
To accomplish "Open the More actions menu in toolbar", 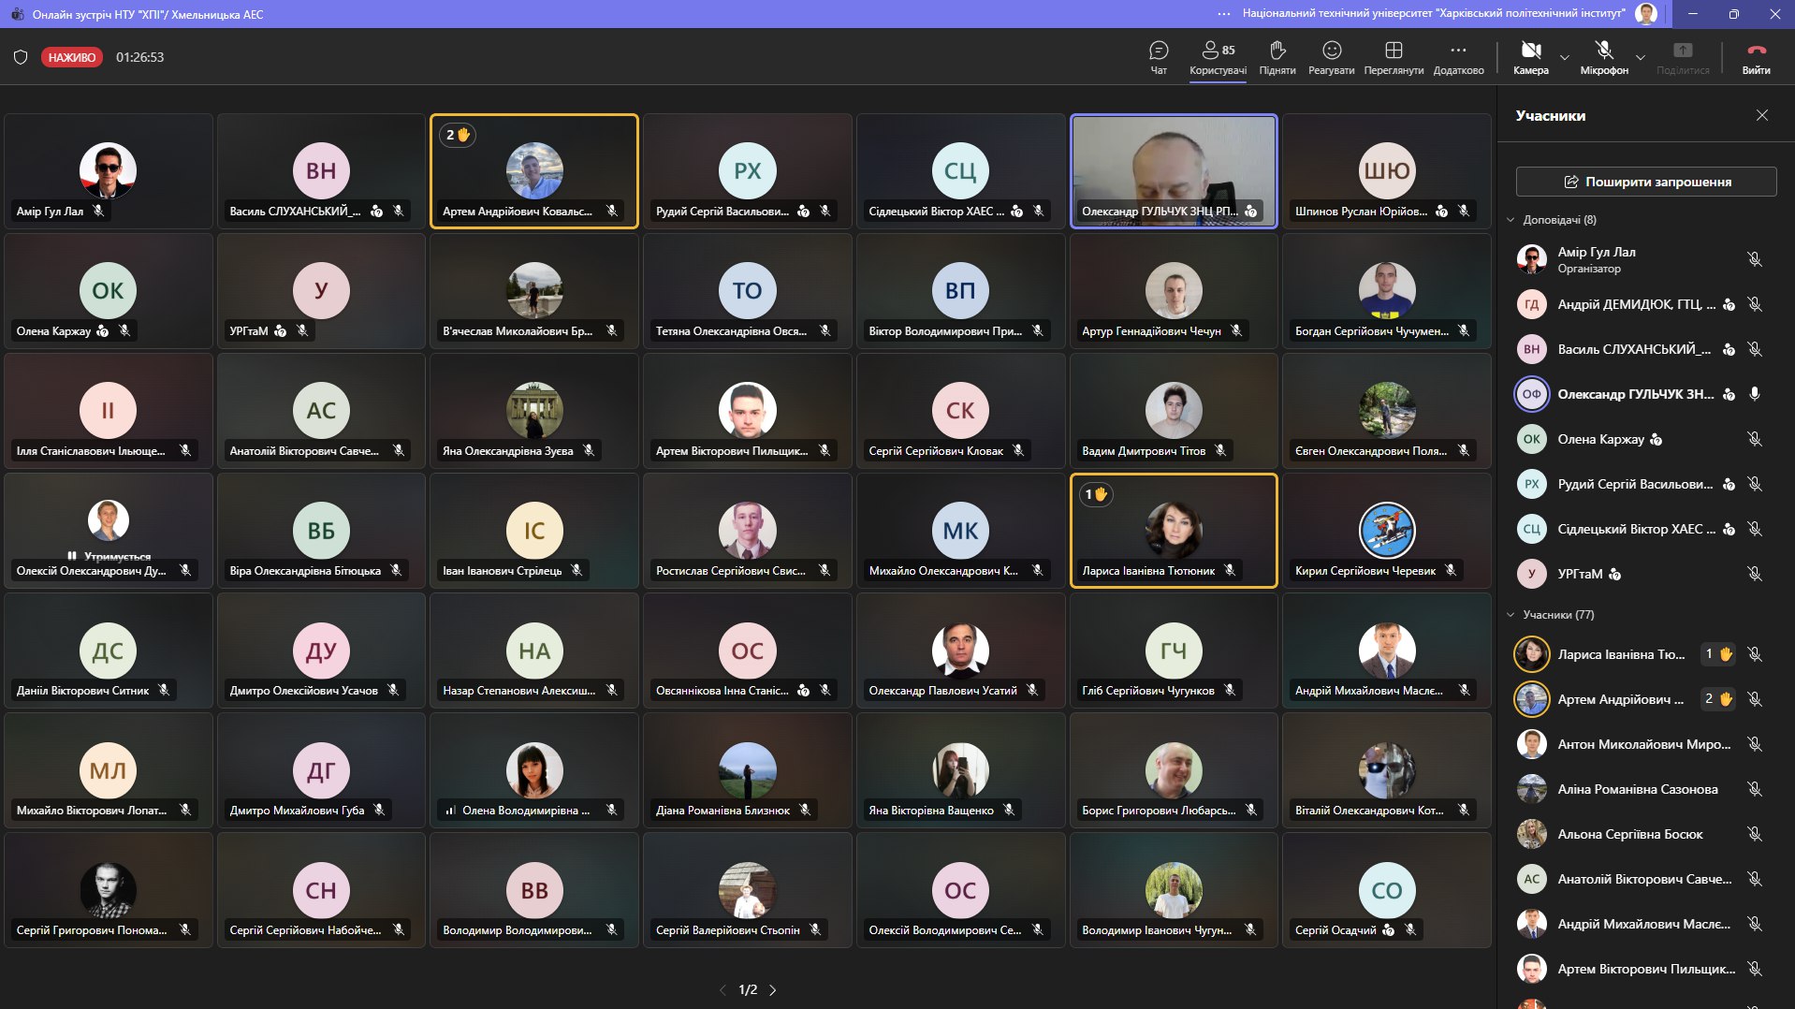I will [1457, 56].
